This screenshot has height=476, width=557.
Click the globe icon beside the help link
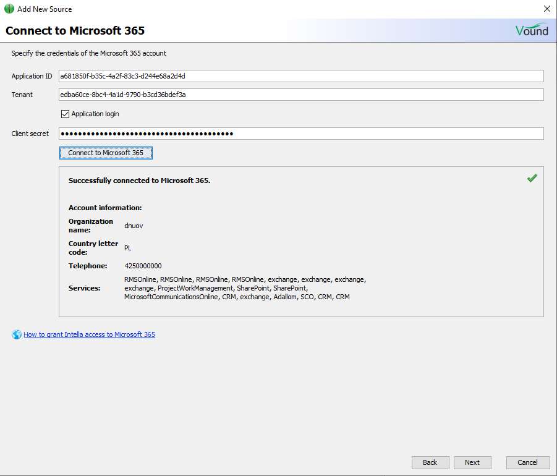[17, 334]
